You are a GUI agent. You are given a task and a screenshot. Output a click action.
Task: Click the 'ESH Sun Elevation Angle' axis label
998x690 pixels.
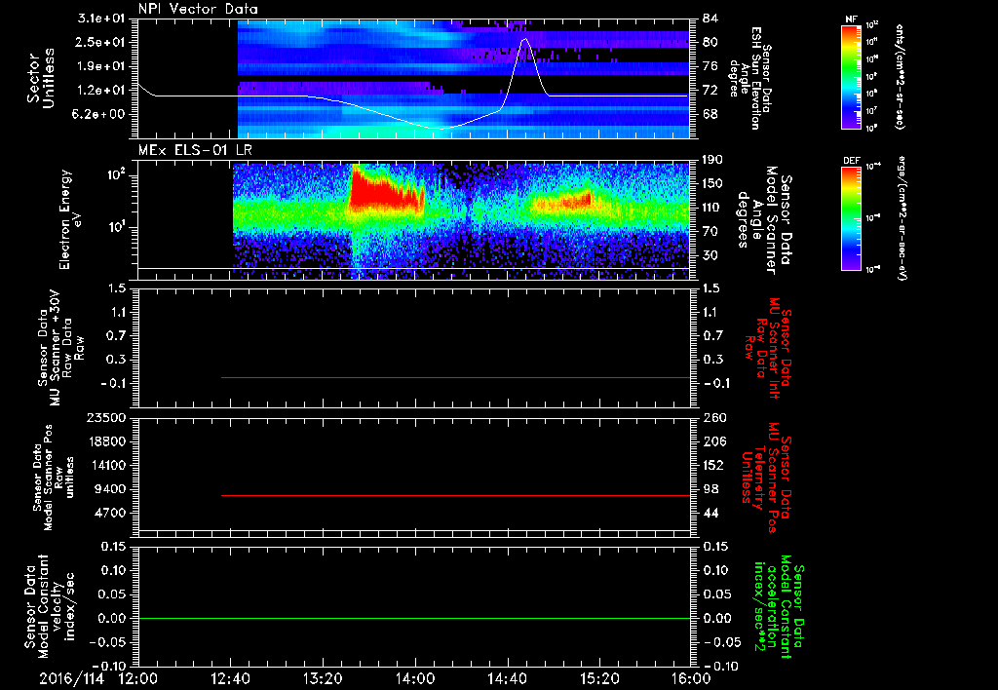click(x=749, y=78)
